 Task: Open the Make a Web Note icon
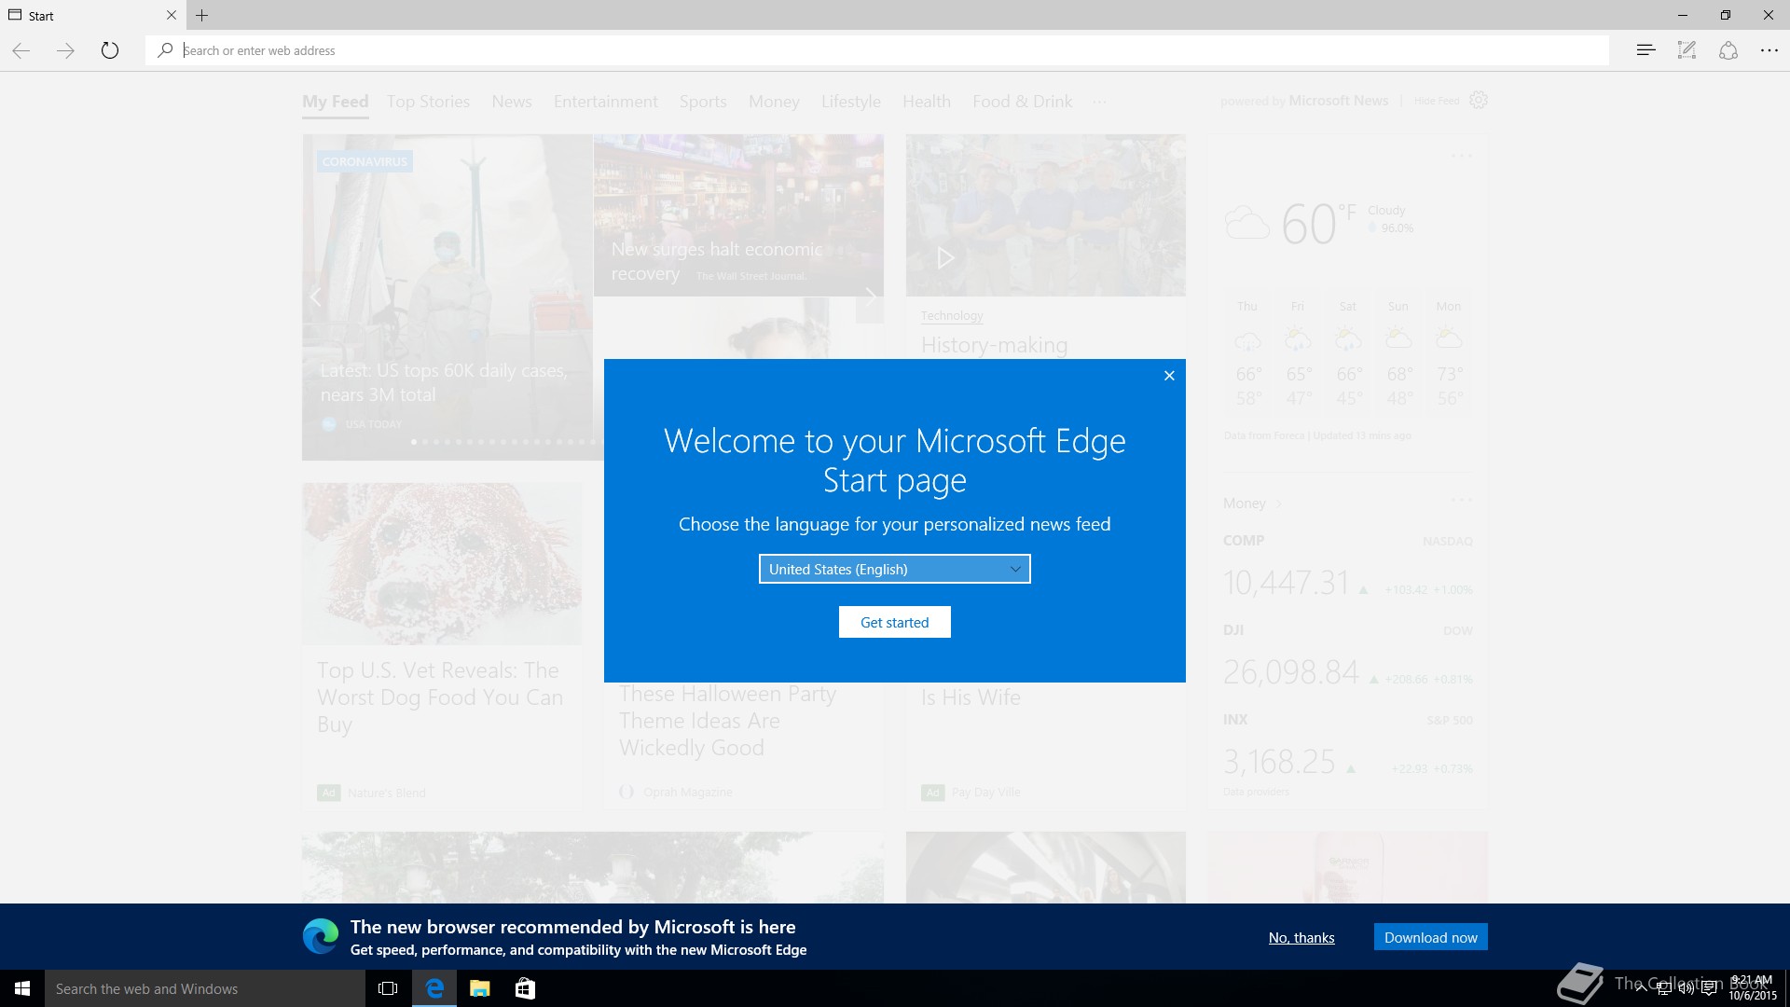1687,50
